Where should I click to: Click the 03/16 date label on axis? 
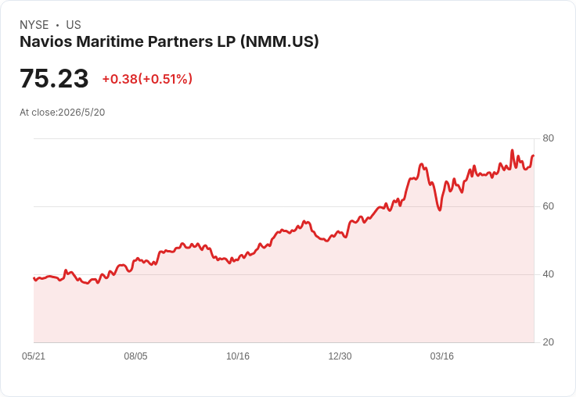[x=442, y=356]
